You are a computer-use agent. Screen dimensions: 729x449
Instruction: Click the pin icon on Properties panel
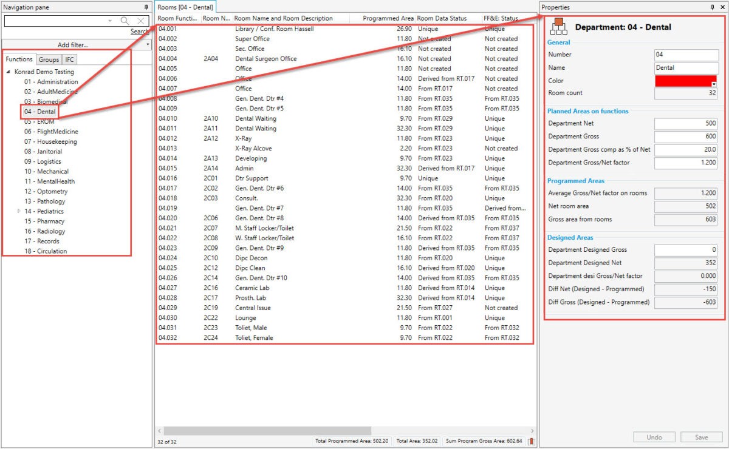711,7
